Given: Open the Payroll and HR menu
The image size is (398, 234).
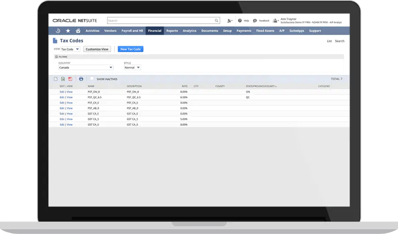Looking at the screenshot, I should (x=132, y=31).
